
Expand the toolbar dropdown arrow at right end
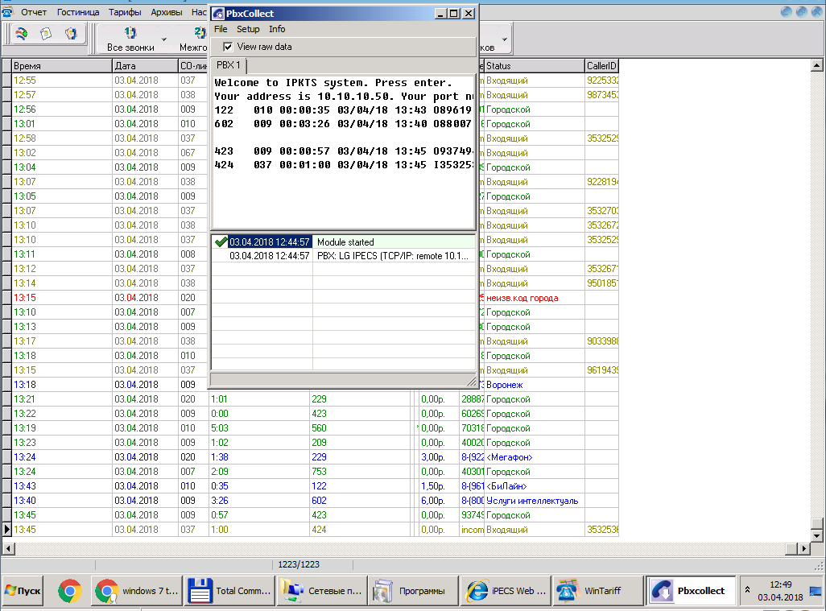(x=505, y=39)
